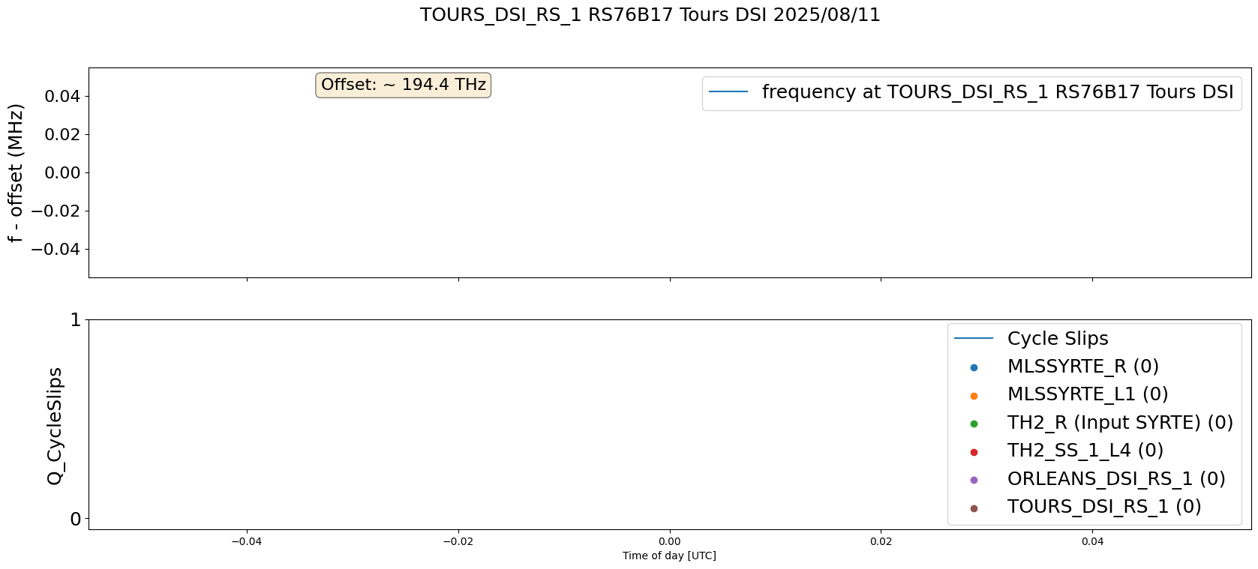Select the Offset ~ 194.4 THz annotation box
The width and height of the screenshot is (1258, 569).
pyautogui.click(x=404, y=85)
